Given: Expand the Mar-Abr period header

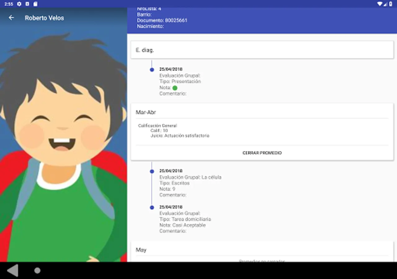Looking at the screenshot, I should (262, 112).
